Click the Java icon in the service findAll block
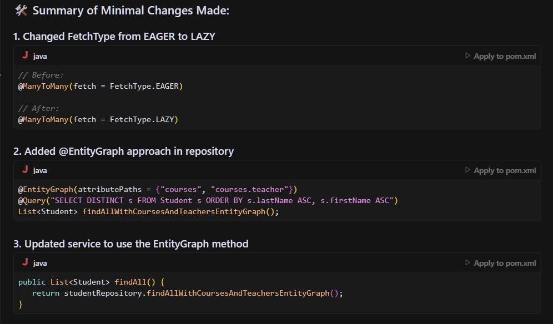The width and height of the screenshot is (553, 324). (x=25, y=262)
